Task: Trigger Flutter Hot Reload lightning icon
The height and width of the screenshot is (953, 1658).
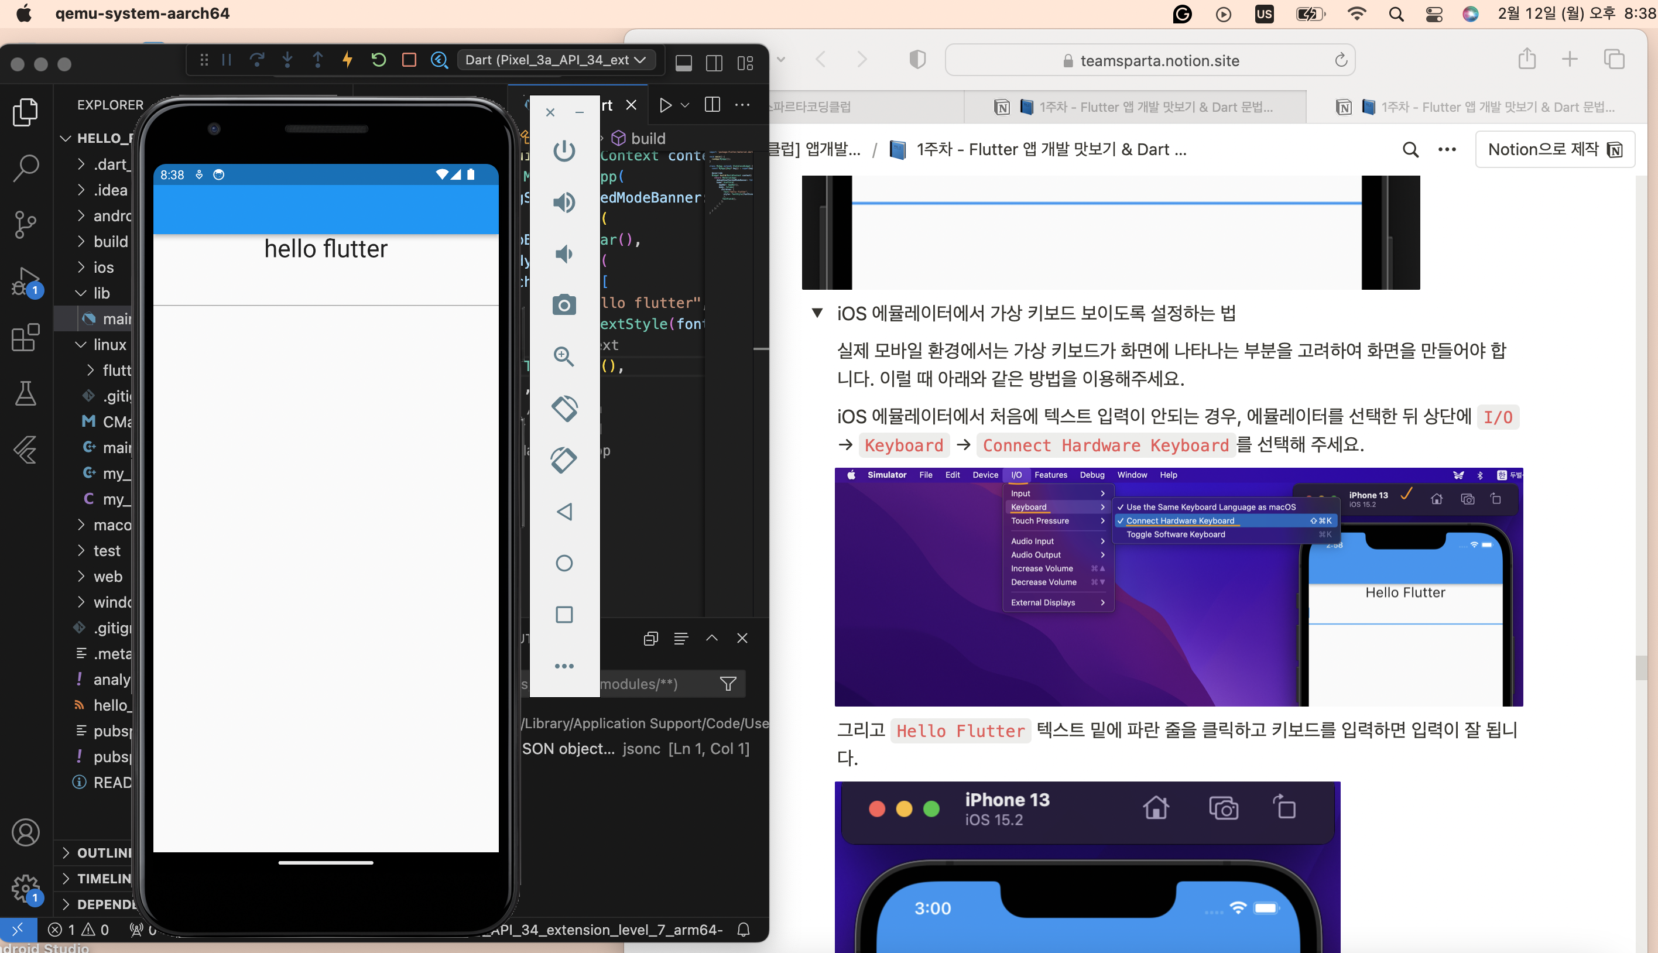Action: pyautogui.click(x=348, y=60)
